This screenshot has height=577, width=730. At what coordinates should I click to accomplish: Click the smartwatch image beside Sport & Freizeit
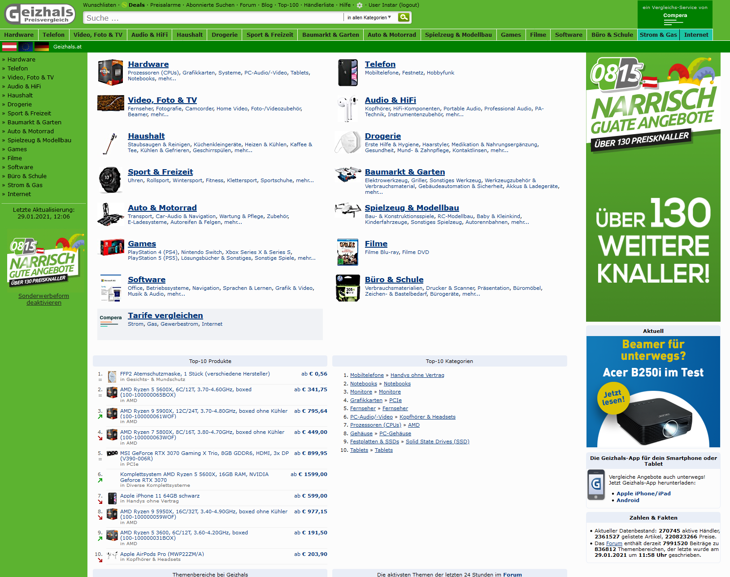point(110,180)
